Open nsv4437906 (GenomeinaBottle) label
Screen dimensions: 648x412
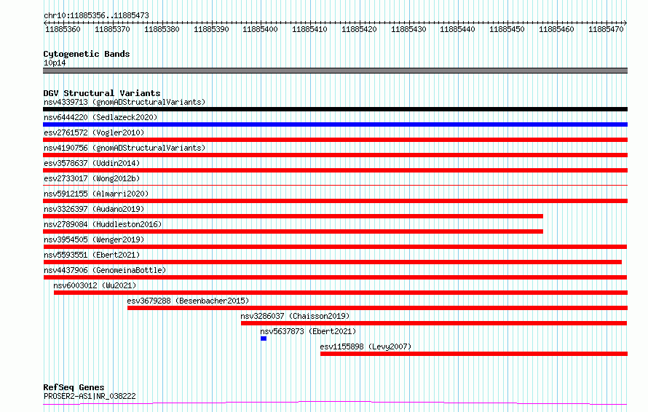[x=105, y=270]
